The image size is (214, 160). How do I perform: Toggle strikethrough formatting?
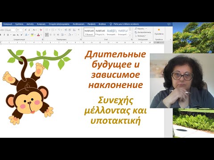(x=14, y=35)
